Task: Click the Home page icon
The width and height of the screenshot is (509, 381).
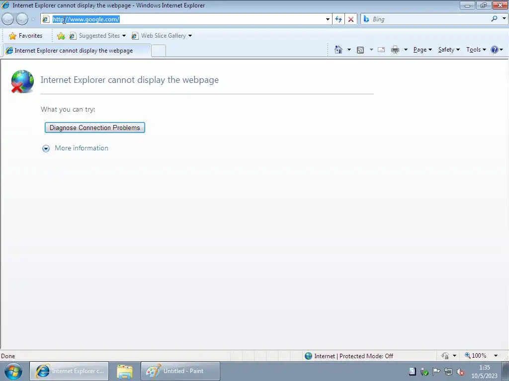Action: pyautogui.click(x=338, y=50)
